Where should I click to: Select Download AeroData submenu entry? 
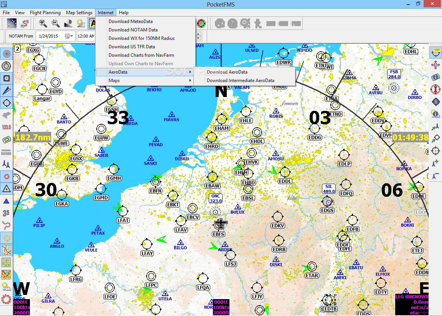(x=245, y=72)
